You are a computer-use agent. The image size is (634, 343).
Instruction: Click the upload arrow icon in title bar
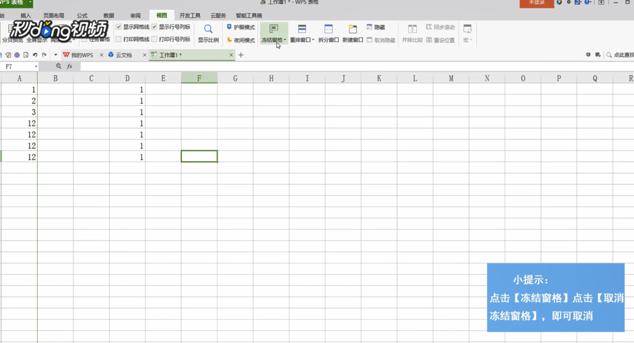pyautogui.click(x=601, y=2)
